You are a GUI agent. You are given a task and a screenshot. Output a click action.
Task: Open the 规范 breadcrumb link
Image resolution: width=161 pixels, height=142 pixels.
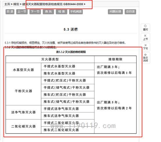[16, 4]
